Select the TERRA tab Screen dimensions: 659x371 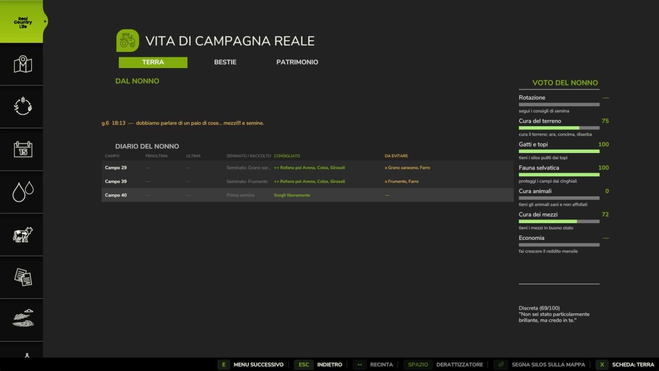tap(153, 62)
